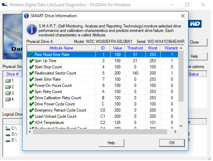Click the DLGDIAG application icon in title bar
This screenshot has width=213, height=161.
(x=4, y=4)
